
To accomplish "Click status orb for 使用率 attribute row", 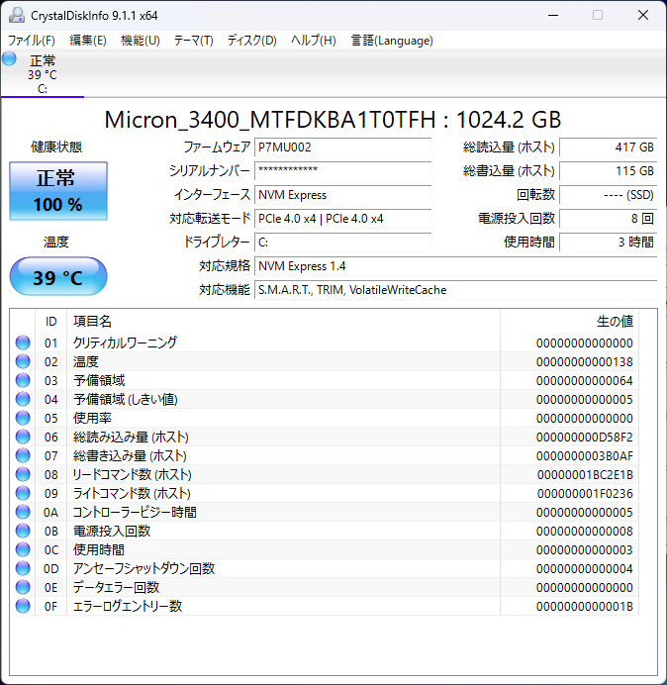I will pos(23,418).
